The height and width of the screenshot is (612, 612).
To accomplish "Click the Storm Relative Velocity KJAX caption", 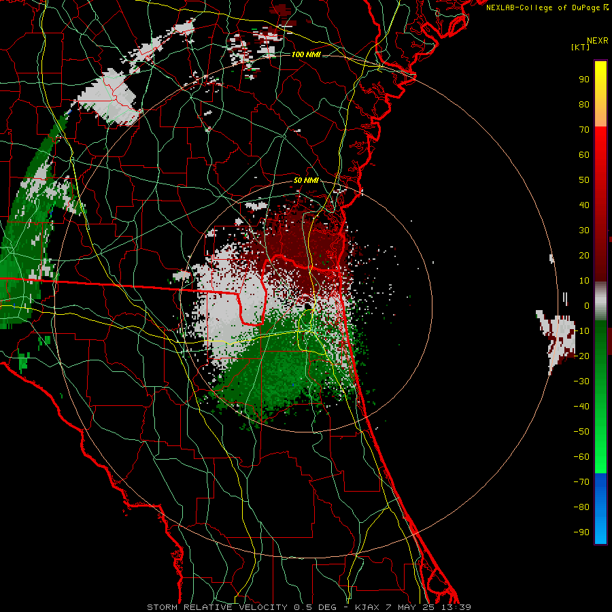I will coord(309,607).
